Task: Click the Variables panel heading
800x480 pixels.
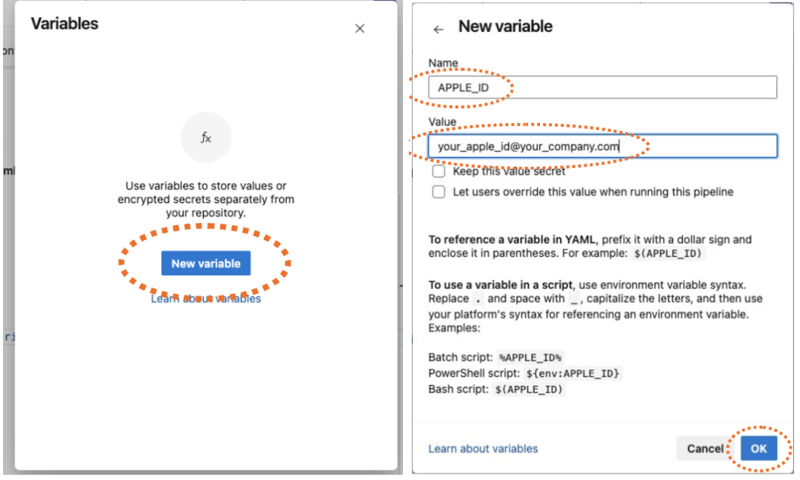Action: pyautogui.click(x=64, y=24)
